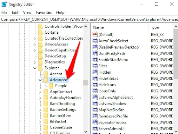Select the SeparateProcess value name
Screen dimensions: 178x134
[x=112, y=122]
